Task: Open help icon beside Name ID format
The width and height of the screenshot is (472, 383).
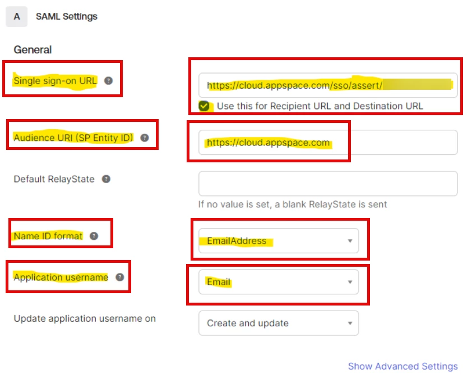Action: (x=94, y=236)
